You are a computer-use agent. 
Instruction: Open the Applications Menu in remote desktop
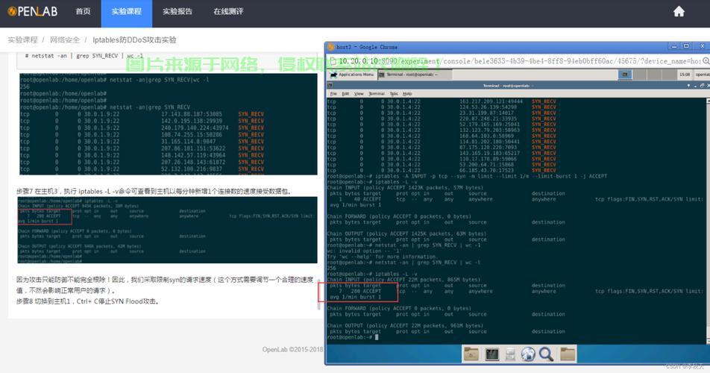pyautogui.click(x=353, y=75)
